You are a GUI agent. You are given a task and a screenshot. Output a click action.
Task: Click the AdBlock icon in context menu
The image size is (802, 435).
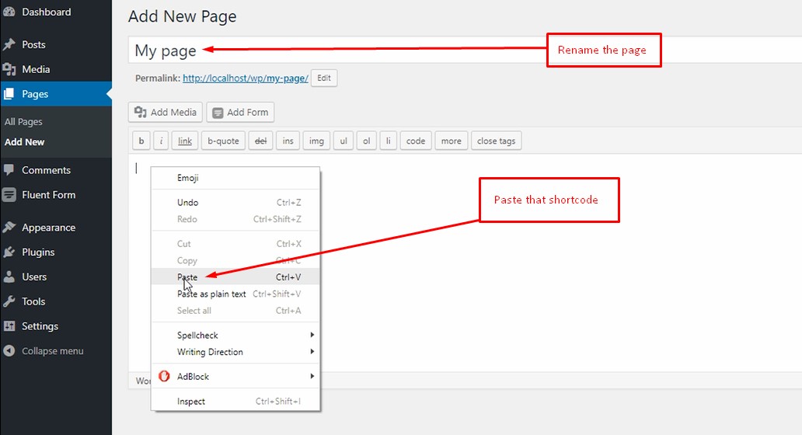click(x=164, y=376)
